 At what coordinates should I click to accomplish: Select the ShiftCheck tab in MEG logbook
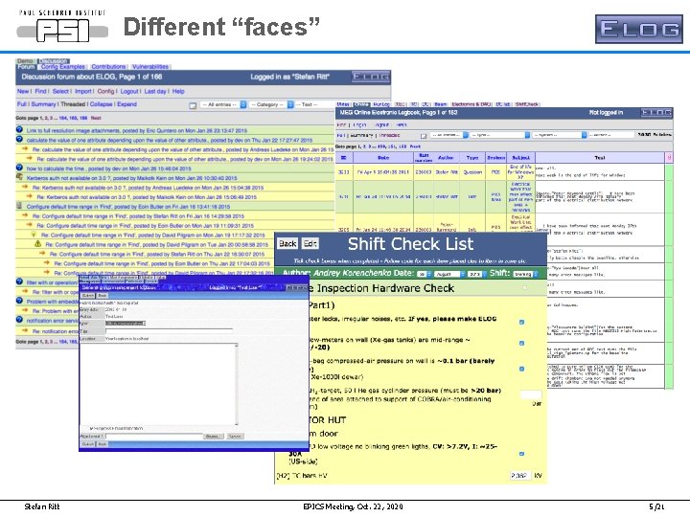coord(527,104)
